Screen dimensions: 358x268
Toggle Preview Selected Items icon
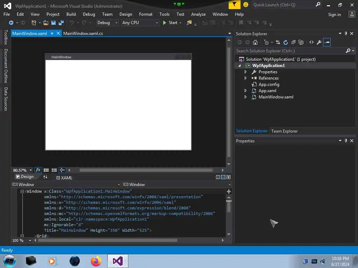pyautogui.click(x=327, y=42)
